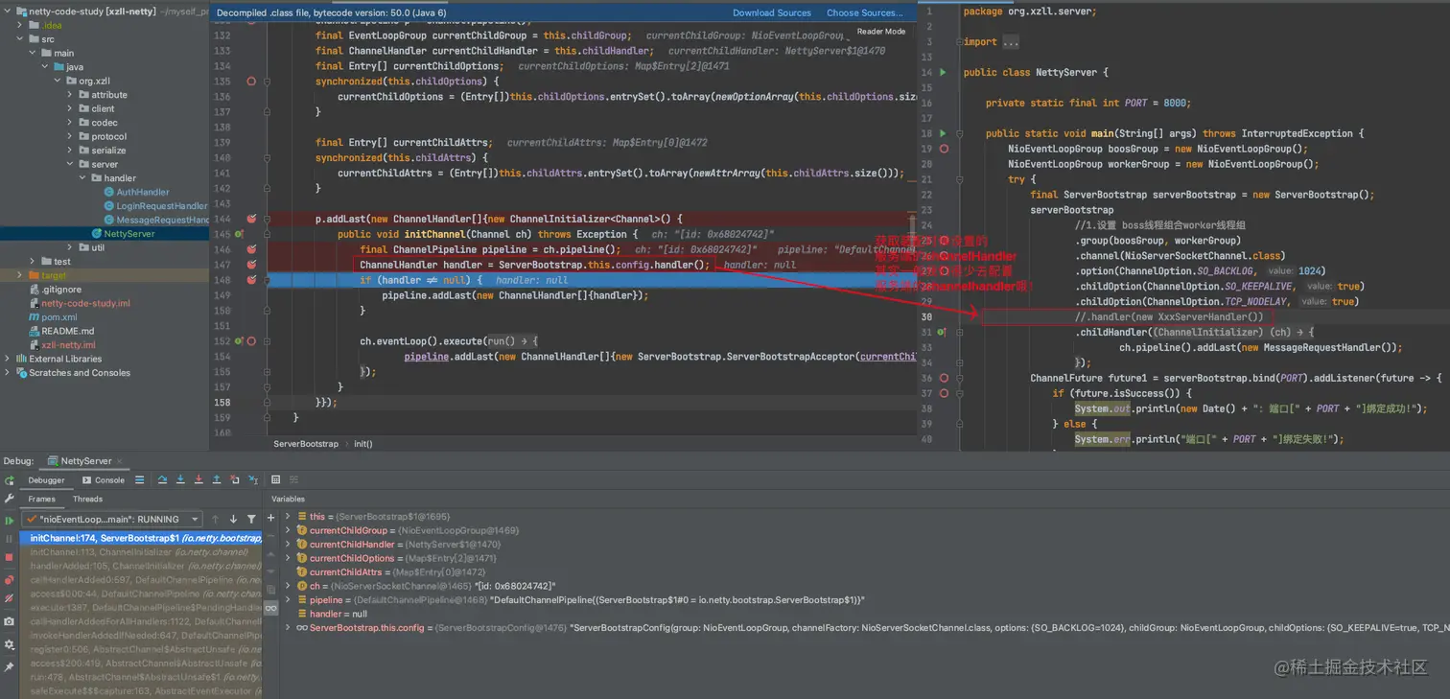Viewport: 1450px width, 699px height.
Task: Run main method from line 18 gutter
Action: coord(943,133)
